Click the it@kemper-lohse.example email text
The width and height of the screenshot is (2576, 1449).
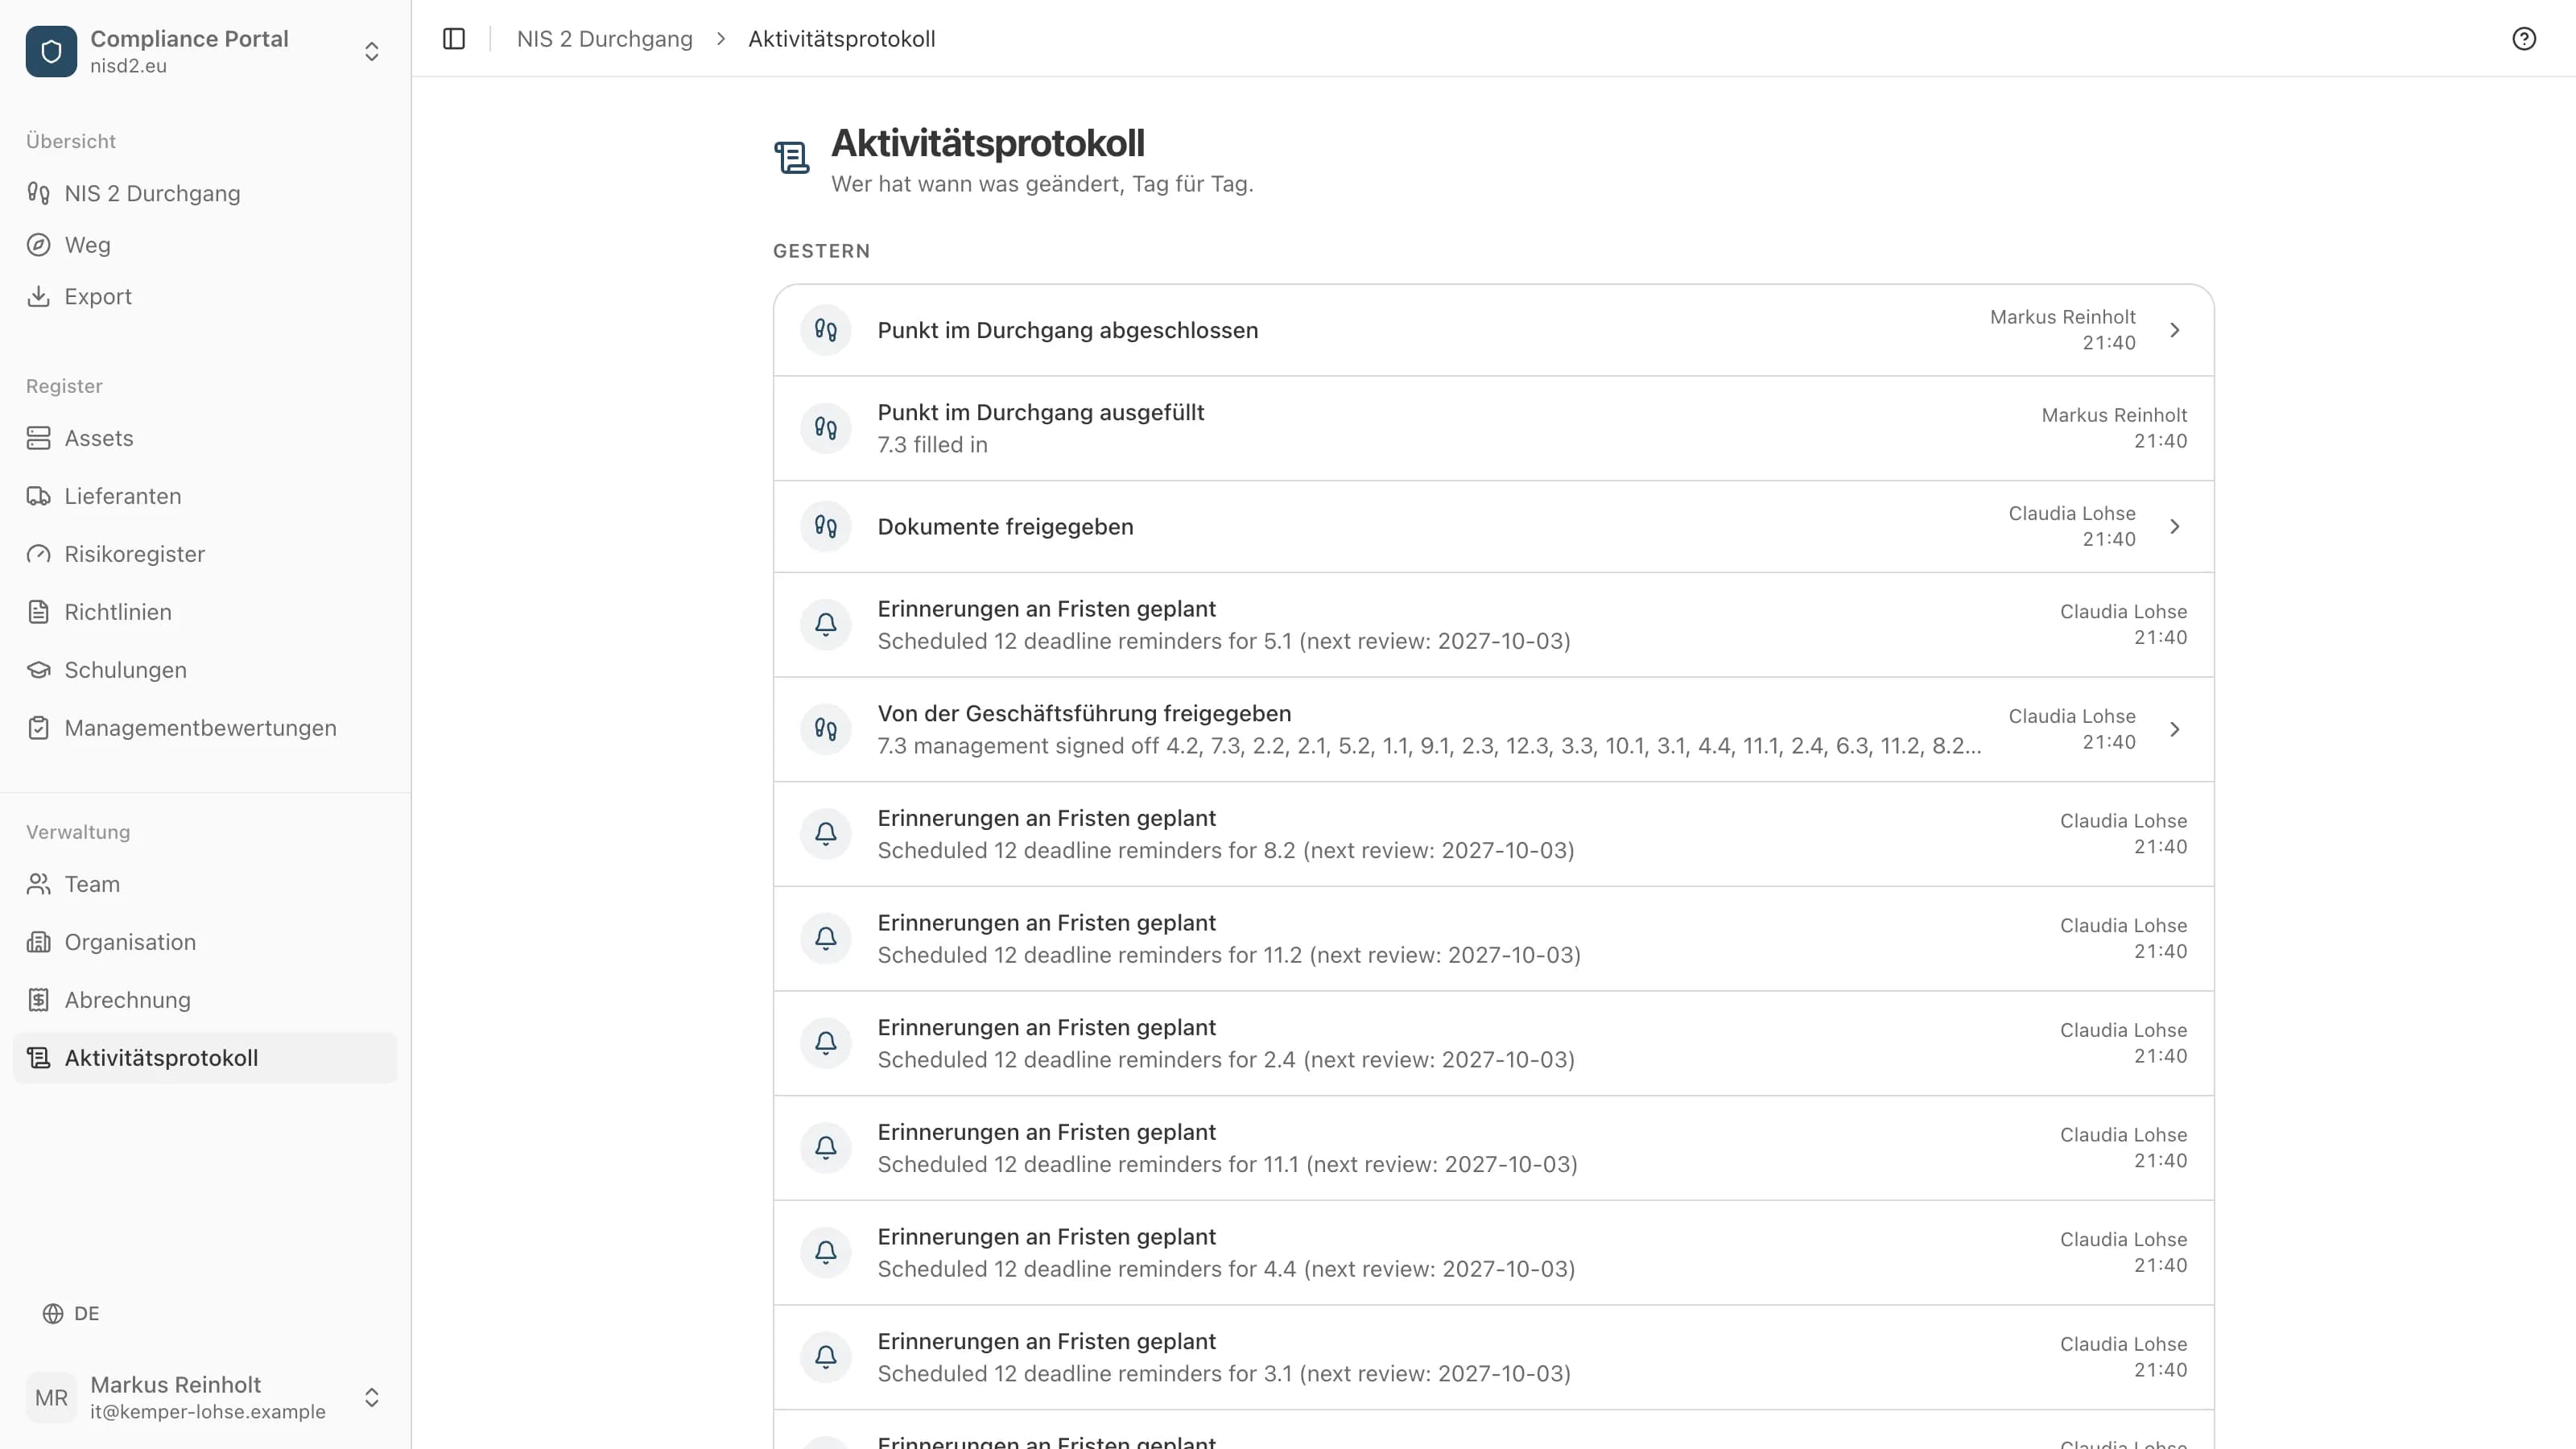tap(208, 1412)
